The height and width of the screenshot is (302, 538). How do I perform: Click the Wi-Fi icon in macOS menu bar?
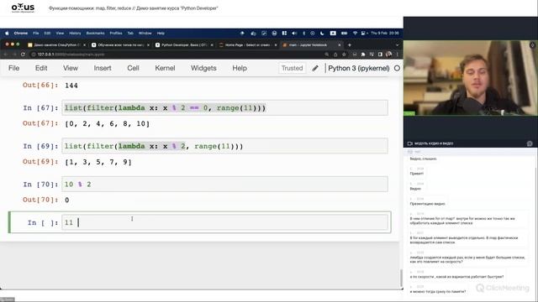(355, 34)
